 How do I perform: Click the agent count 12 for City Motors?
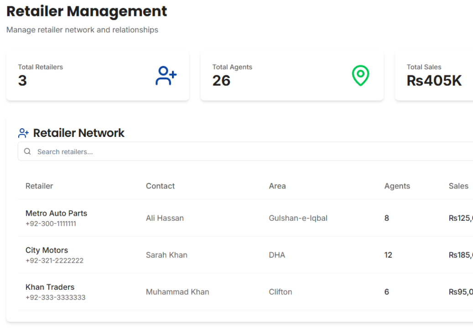click(x=388, y=255)
